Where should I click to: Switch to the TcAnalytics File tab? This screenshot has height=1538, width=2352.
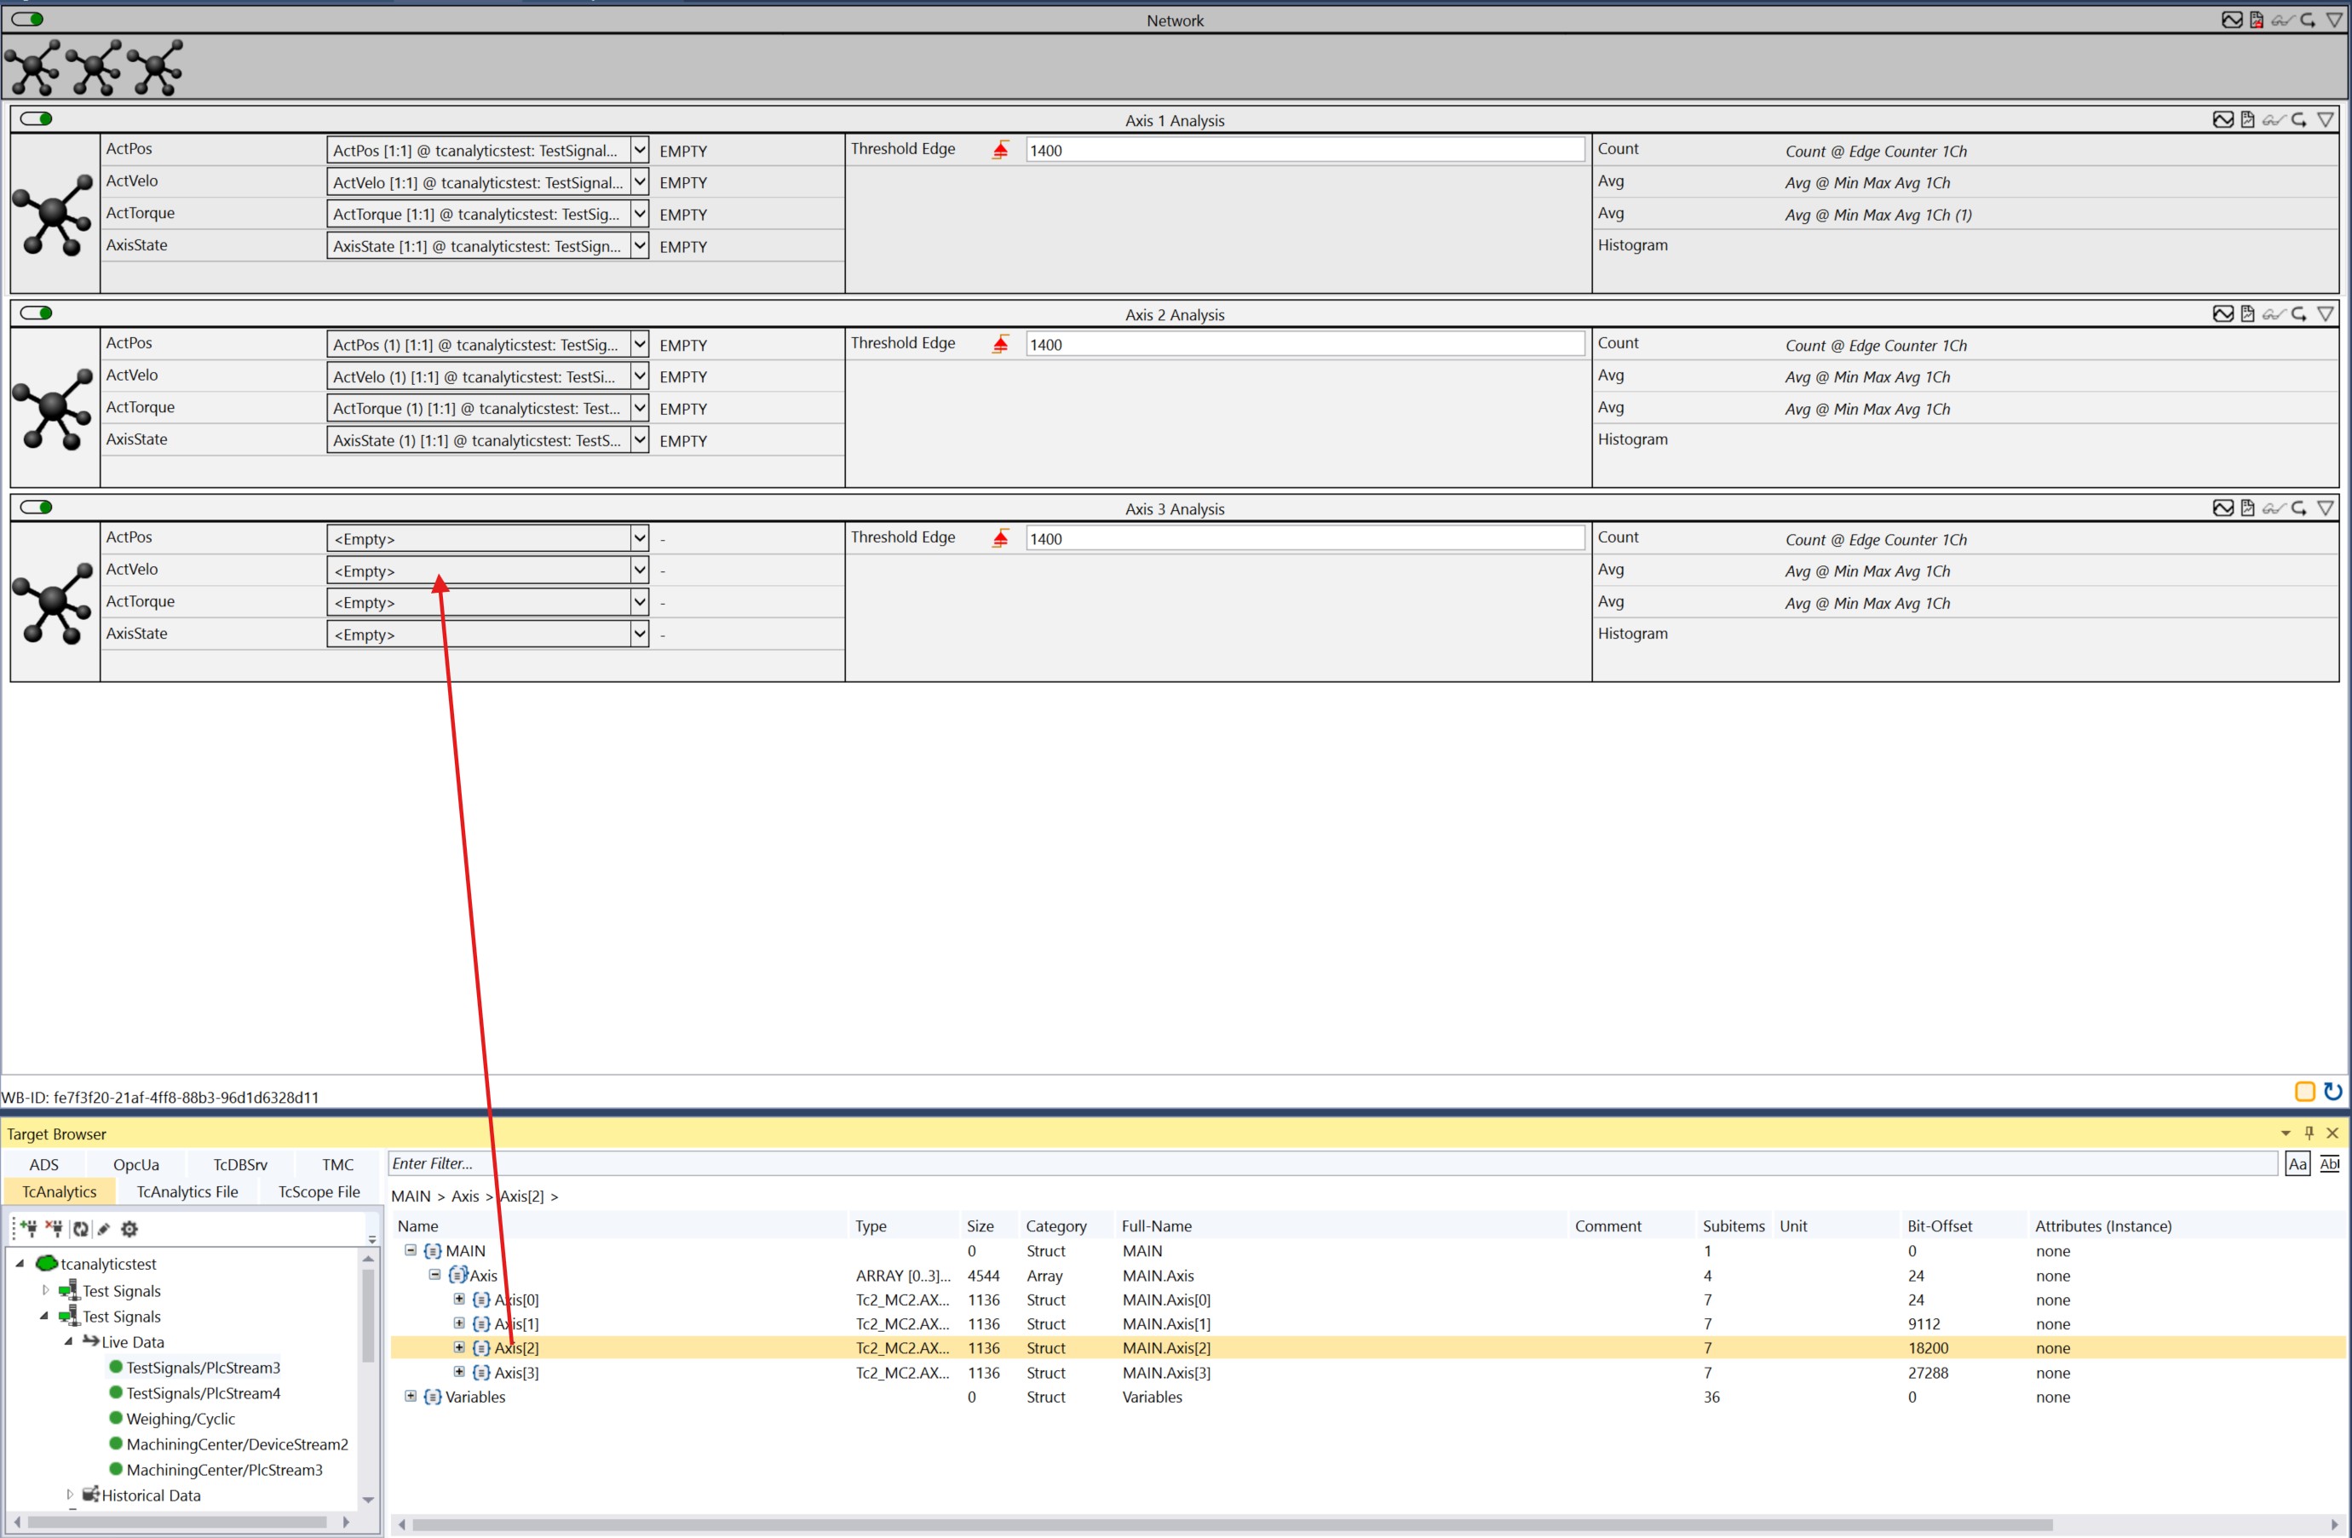[x=187, y=1191]
